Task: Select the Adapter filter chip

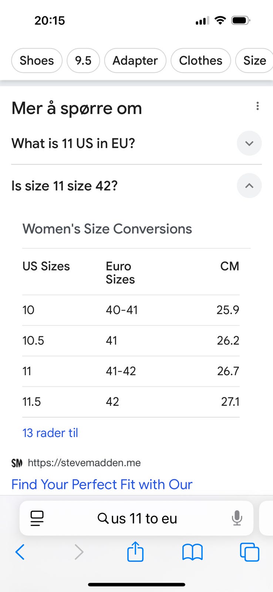Action: click(x=135, y=61)
